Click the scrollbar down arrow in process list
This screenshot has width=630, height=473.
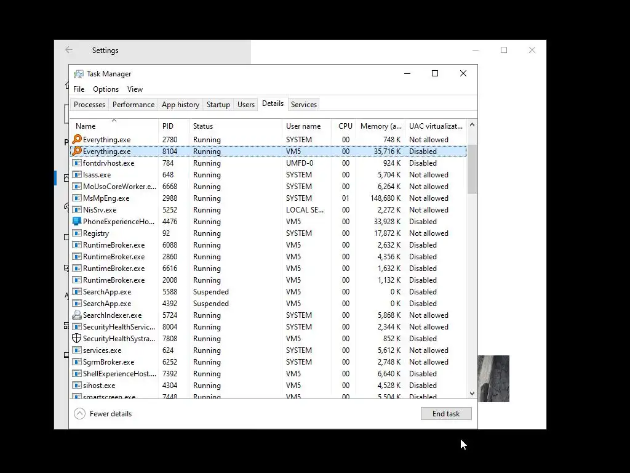(472, 394)
